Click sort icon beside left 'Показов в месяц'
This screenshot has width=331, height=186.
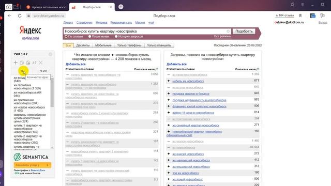point(157,69)
